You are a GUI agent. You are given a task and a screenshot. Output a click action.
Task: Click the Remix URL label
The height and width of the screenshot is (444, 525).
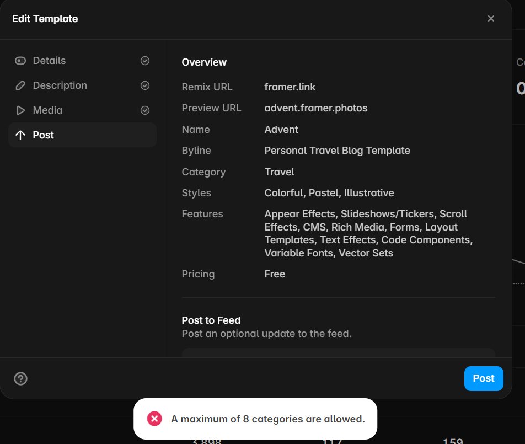(207, 87)
